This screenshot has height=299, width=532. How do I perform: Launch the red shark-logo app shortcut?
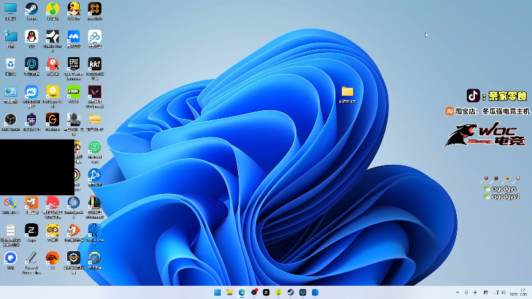[53, 203]
